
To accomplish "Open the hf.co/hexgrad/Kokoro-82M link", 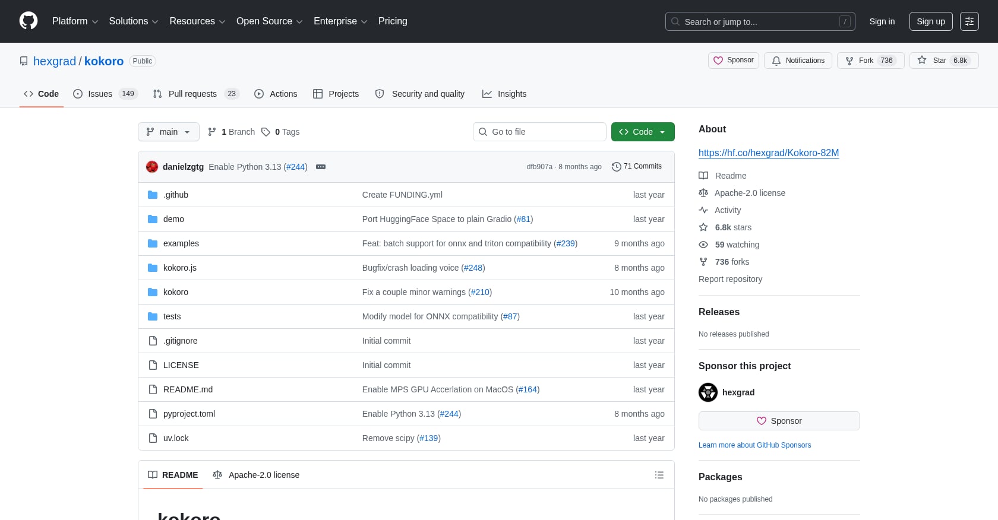I will pos(769,153).
